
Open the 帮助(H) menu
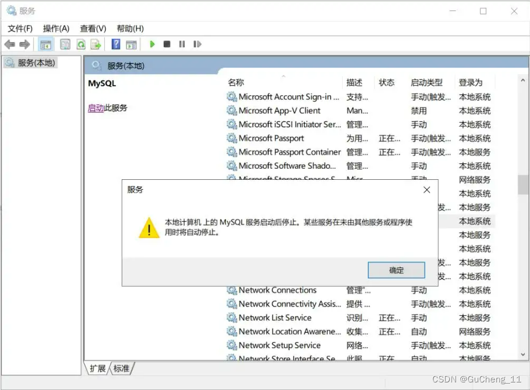pos(130,29)
